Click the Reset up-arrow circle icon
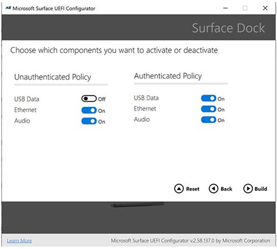This screenshot has width=277, height=249. (x=179, y=189)
